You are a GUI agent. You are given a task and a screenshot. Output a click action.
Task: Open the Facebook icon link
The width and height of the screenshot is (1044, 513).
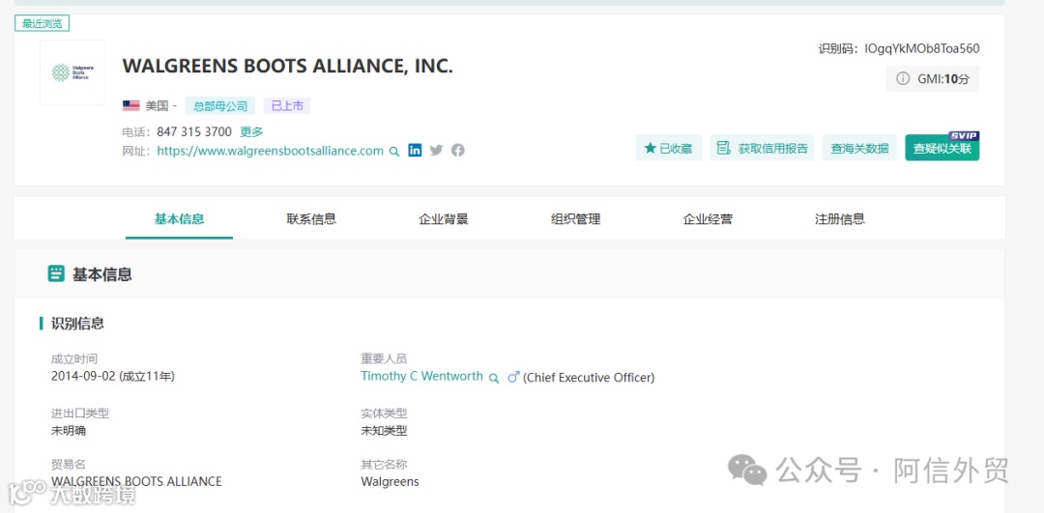(x=457, y=151)
